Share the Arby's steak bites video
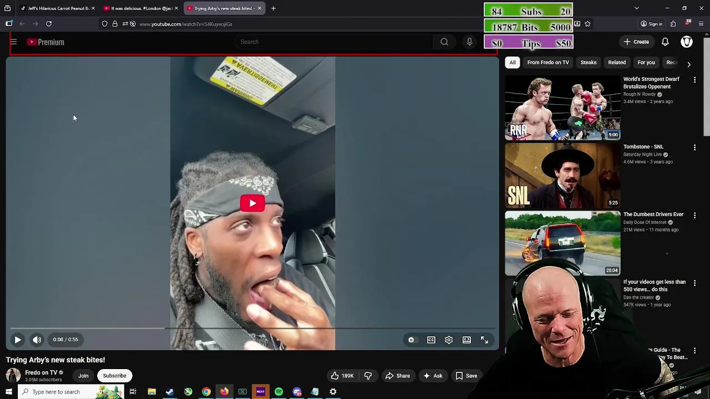The image size is (710, 399). 398,376
